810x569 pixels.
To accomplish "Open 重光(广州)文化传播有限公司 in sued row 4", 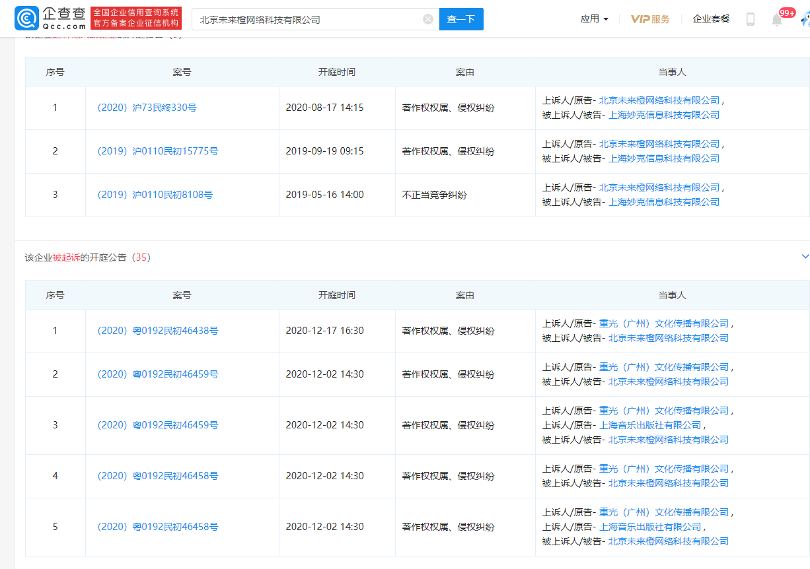I will (x=664, y=469).
